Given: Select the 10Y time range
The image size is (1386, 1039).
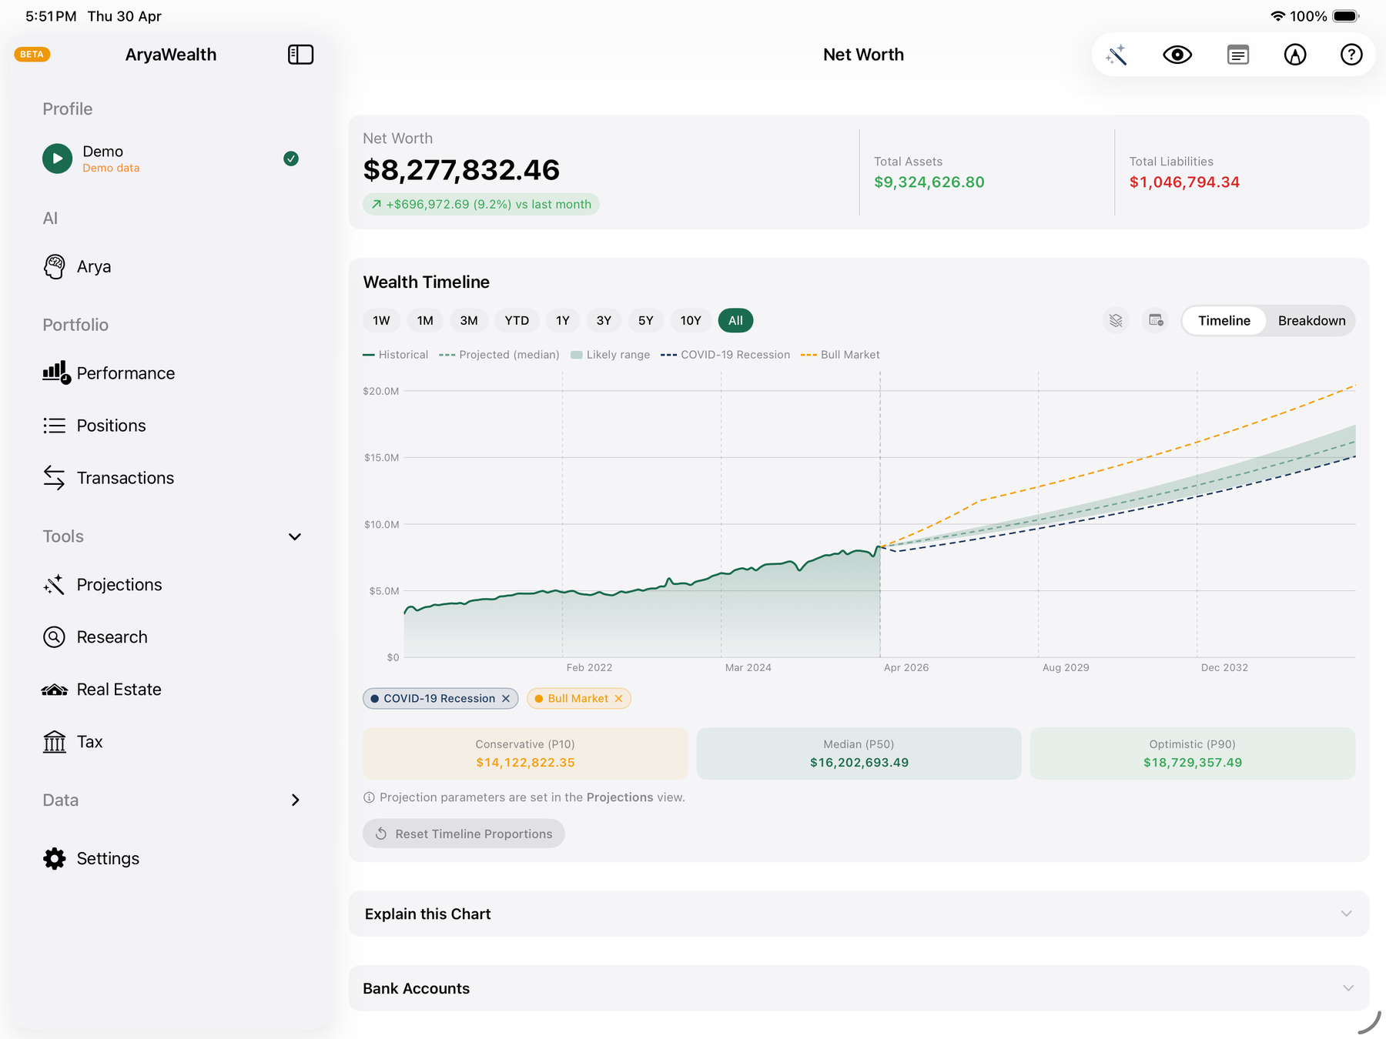Looking at the screenshot, I should (691, 321).
